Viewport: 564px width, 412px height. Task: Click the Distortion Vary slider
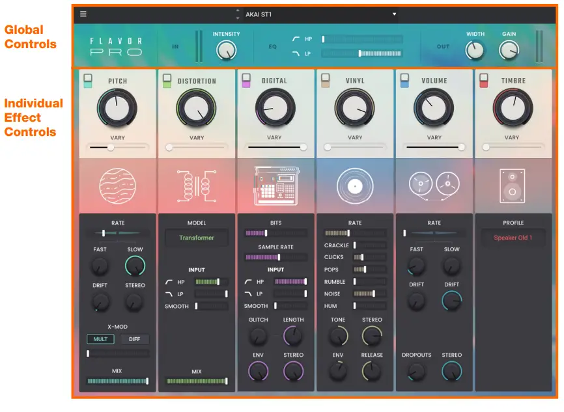pos(197,147)
